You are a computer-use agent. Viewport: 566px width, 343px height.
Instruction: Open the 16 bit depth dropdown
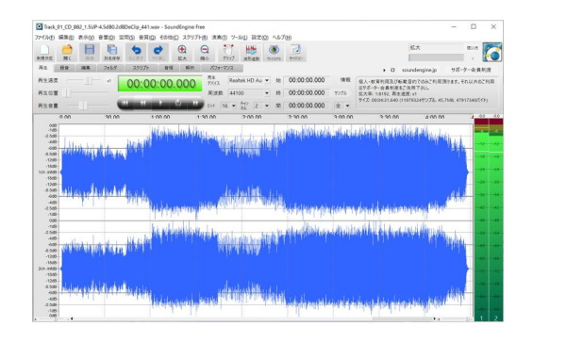coord(234,106)
